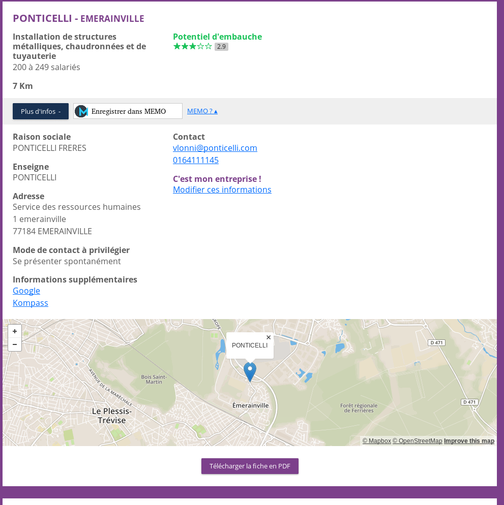Open the vlonni@ponticelli.com email link
504x505 pixels.
pos(215,148)
